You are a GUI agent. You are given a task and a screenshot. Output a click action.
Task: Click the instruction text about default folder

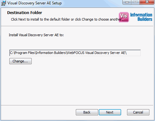tap(67, 19)
